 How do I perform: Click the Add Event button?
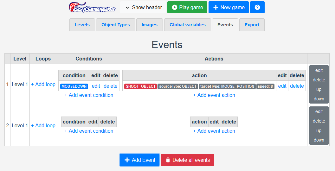click(x=139, y=160)
